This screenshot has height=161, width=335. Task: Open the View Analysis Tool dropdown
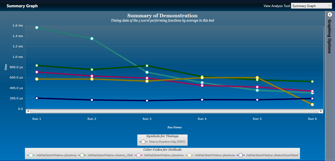pyautogui.click(x=311, y=6)
